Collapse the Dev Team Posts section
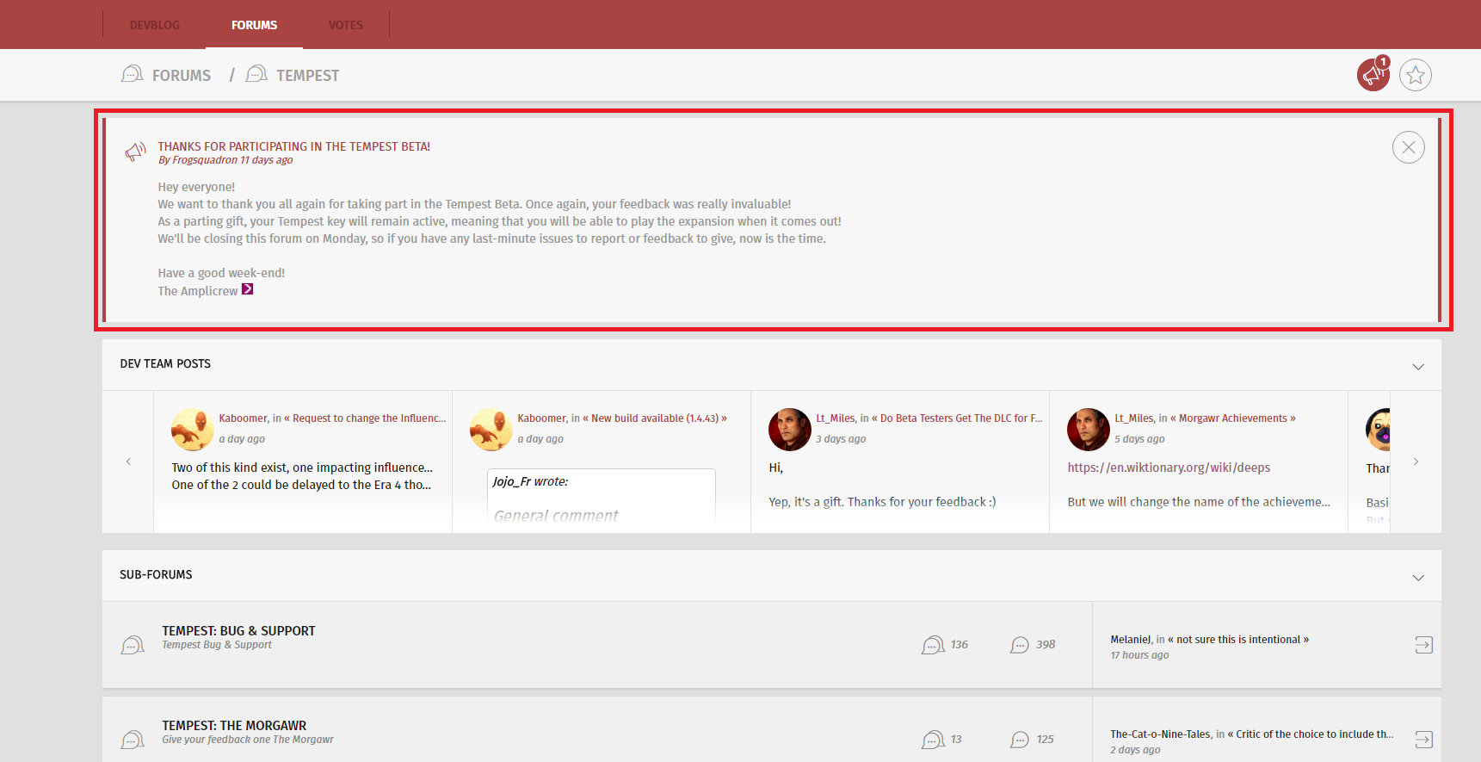The width and height of the screenshot is (1481, 762). click(1418, 367)
